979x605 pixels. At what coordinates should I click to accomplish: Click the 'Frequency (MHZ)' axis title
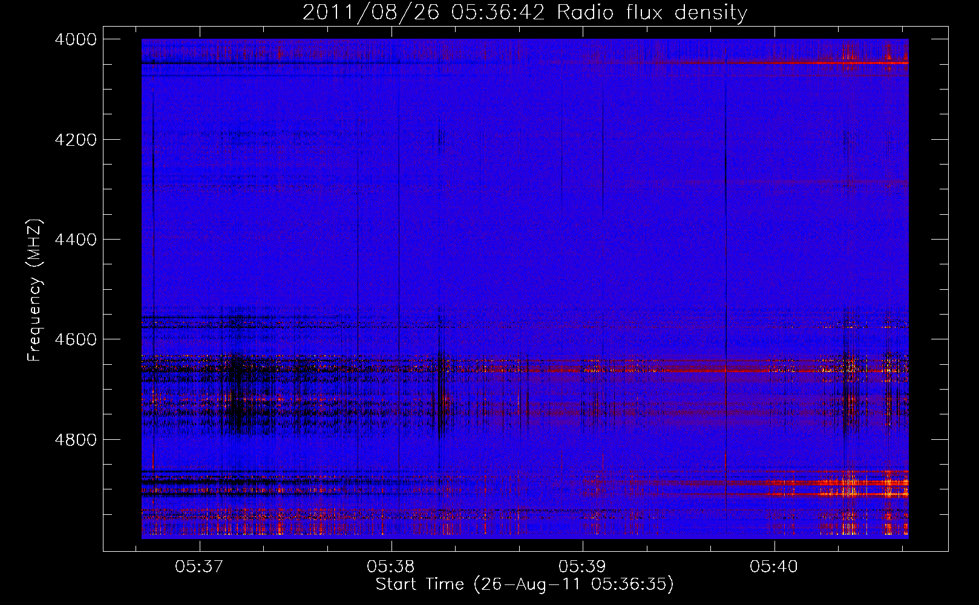point(35,290)
